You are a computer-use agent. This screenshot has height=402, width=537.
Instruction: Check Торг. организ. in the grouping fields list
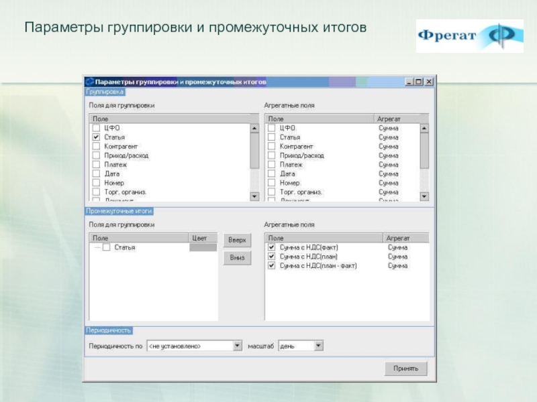point(96,192)
